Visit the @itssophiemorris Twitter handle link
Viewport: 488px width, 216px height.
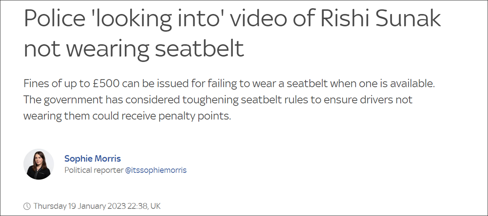[x=156, y=170]
